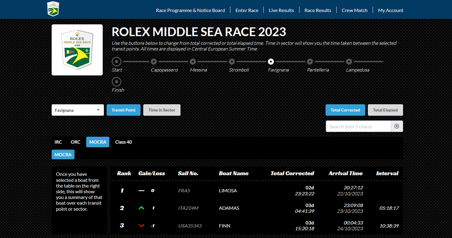The width and height of the screenshot is (452, 238).
Task: Click the green gain arrow for ADAMAS
Action: (141, 208)
